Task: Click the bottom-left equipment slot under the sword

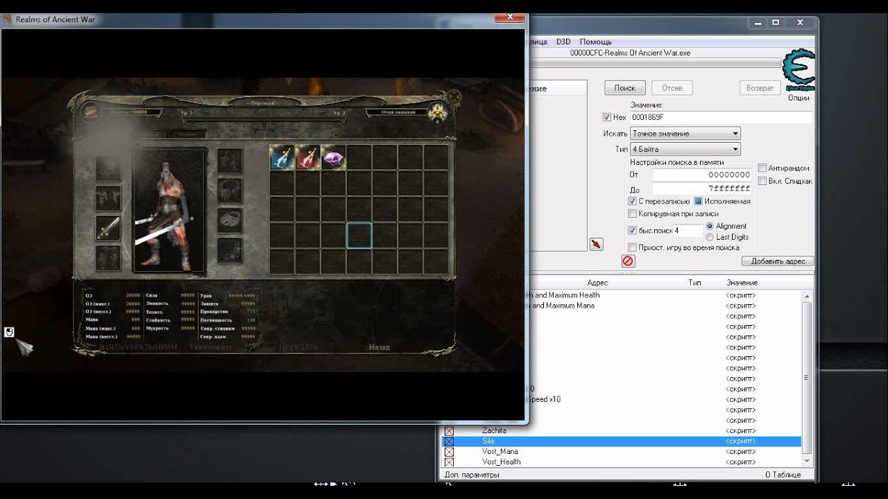Action: 108,258
